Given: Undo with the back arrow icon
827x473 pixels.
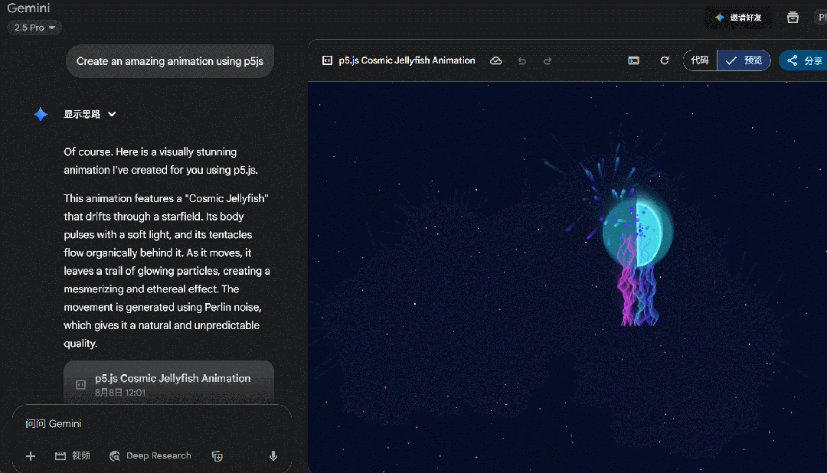Looking at the screenshot, I should (522, 60).
